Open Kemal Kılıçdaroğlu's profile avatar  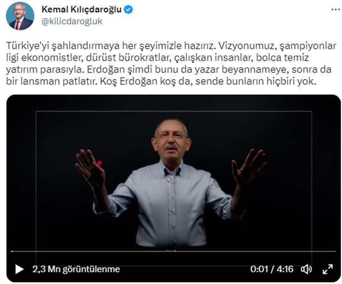pyautogui.click(x=20, y=16)
